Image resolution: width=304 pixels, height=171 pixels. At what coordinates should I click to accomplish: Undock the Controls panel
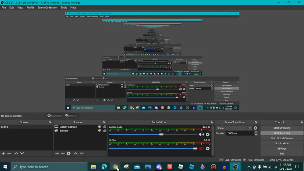(x=302, y=122)
